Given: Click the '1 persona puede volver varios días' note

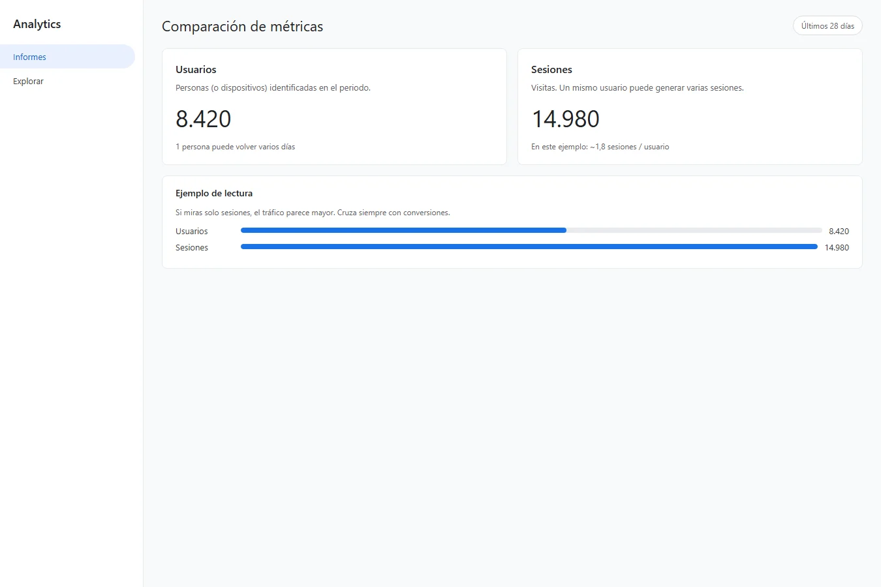Looking at the screenshot, I should [236, 147].
